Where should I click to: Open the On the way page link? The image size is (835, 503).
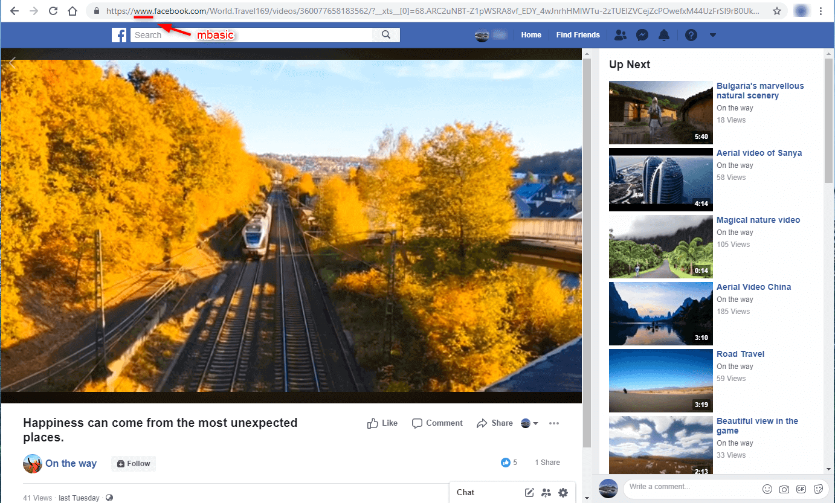(71, 464)
